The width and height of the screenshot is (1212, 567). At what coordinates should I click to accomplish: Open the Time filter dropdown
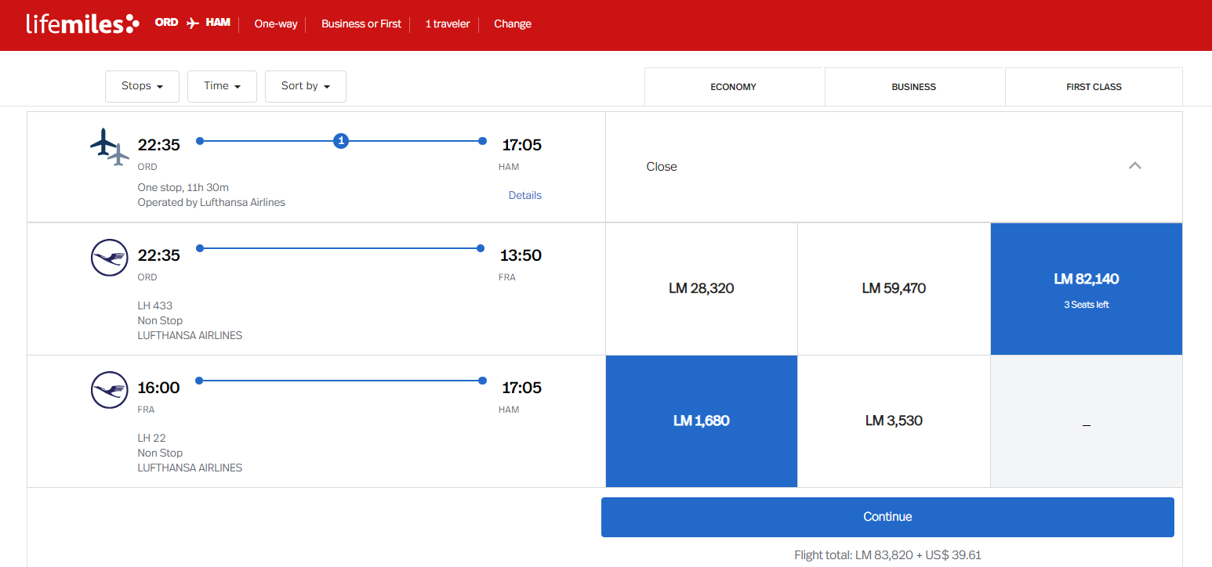pos(222,86)
